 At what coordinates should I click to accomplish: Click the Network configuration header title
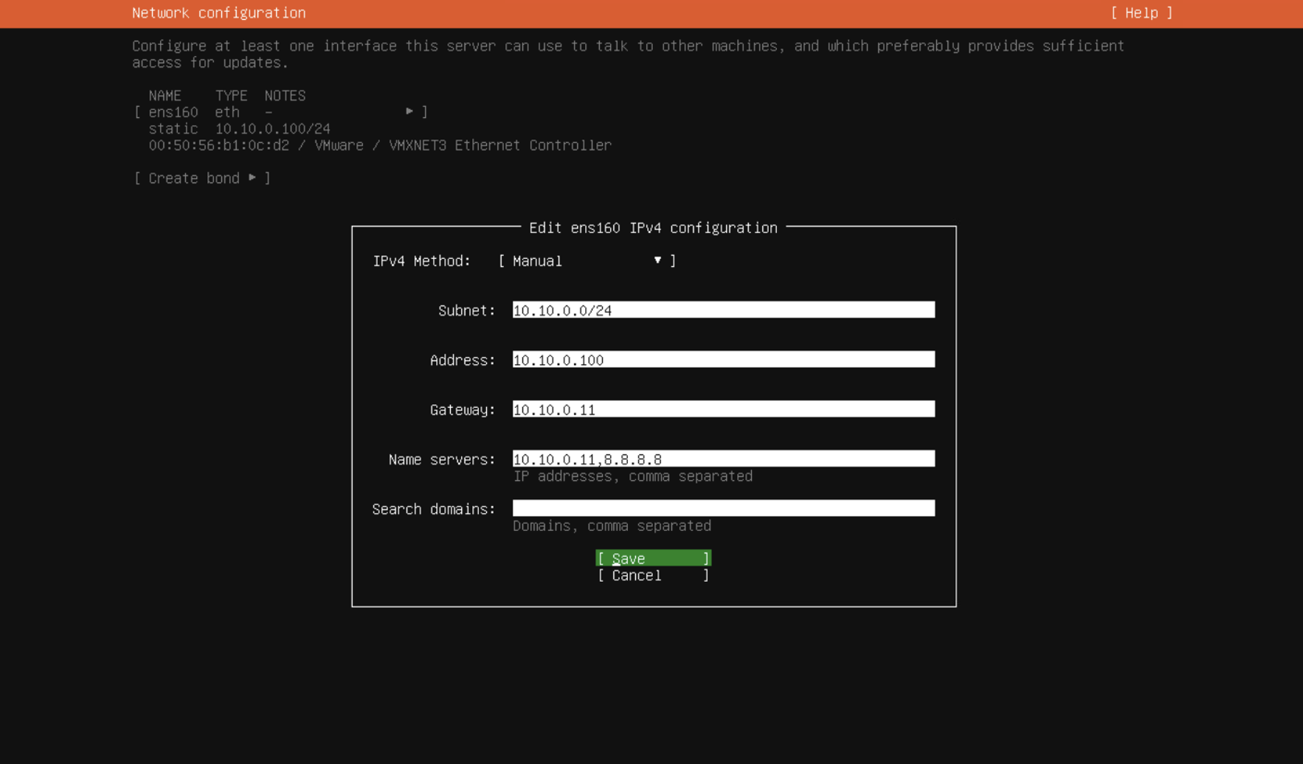pos(218,13)
